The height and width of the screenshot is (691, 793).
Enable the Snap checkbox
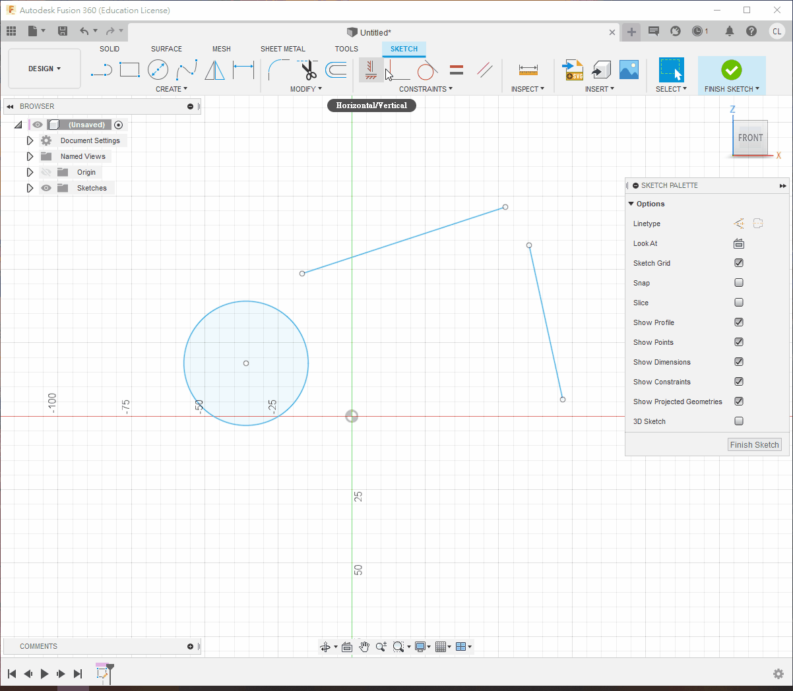[739, 282]
